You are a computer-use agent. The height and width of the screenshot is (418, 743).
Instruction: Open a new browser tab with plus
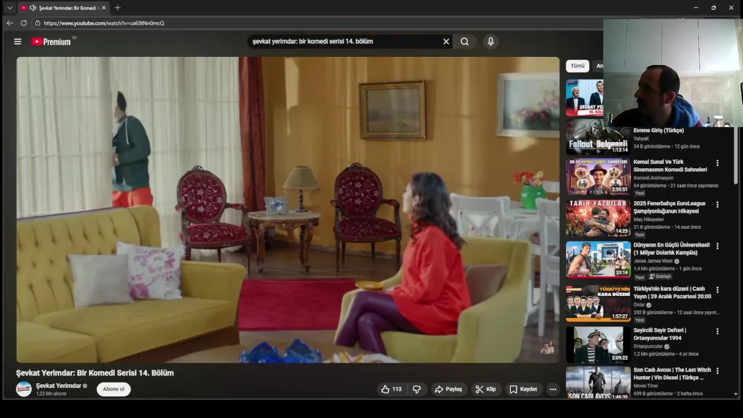(117, 8)
